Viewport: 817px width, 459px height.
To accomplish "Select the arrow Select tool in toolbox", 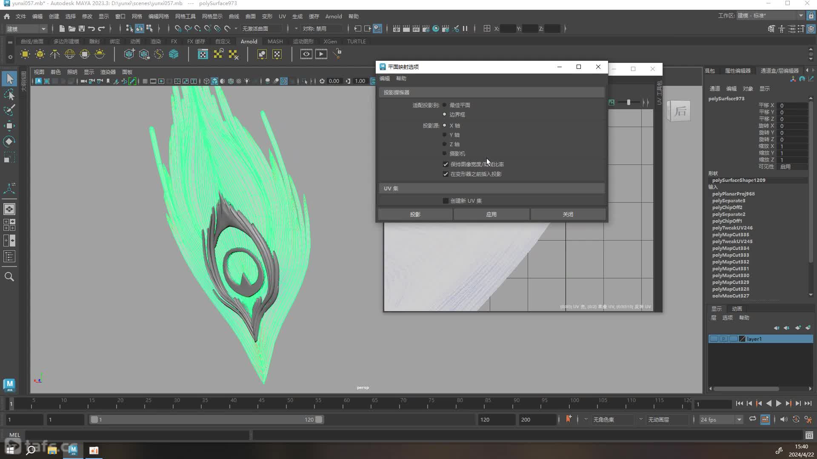I will pyautogui.click(x=9, y=79).
